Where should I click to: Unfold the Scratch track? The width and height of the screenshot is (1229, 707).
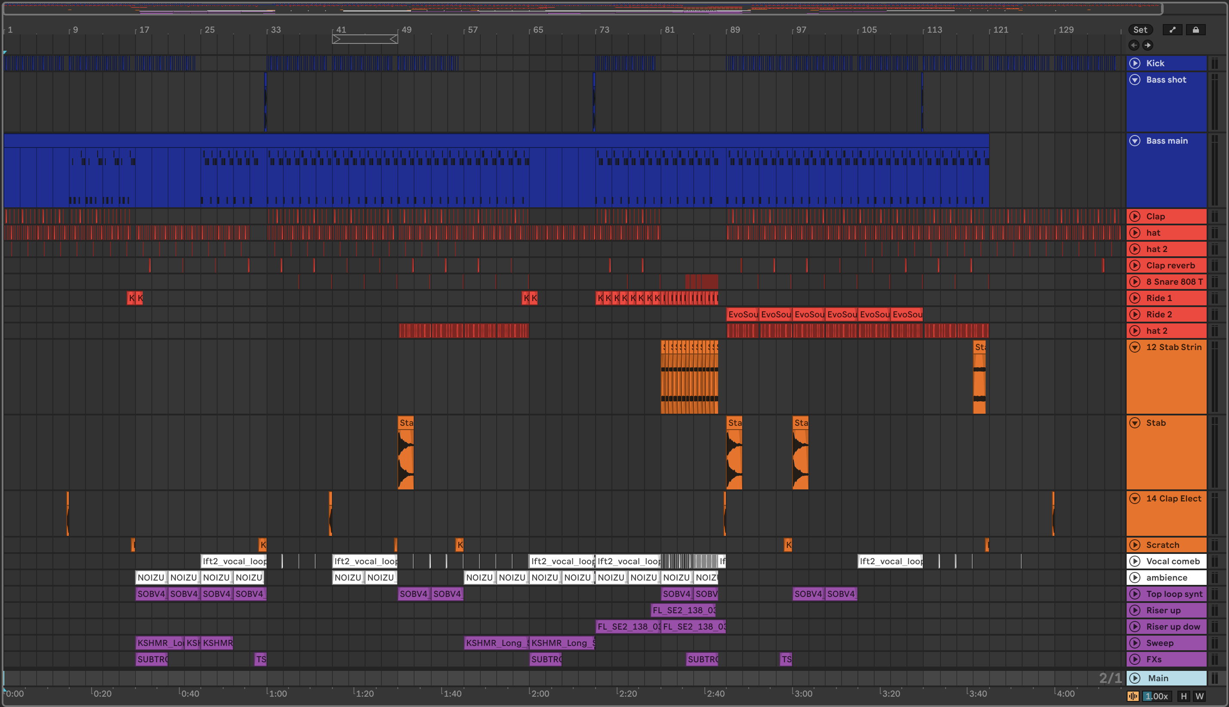pos(1135,545)
